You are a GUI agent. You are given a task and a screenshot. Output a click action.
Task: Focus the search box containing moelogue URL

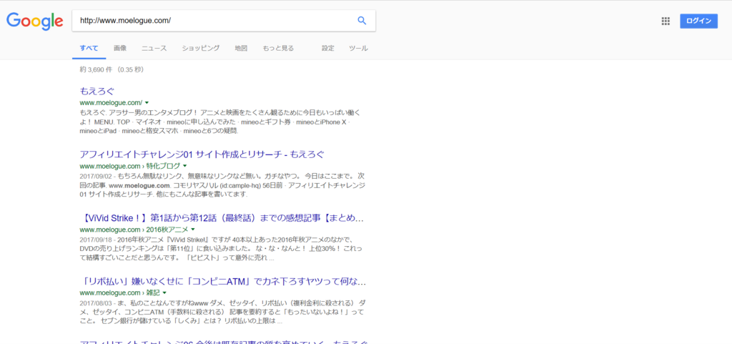coord(224,21)
